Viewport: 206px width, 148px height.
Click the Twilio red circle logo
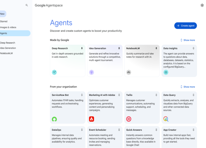pos(129,119)
